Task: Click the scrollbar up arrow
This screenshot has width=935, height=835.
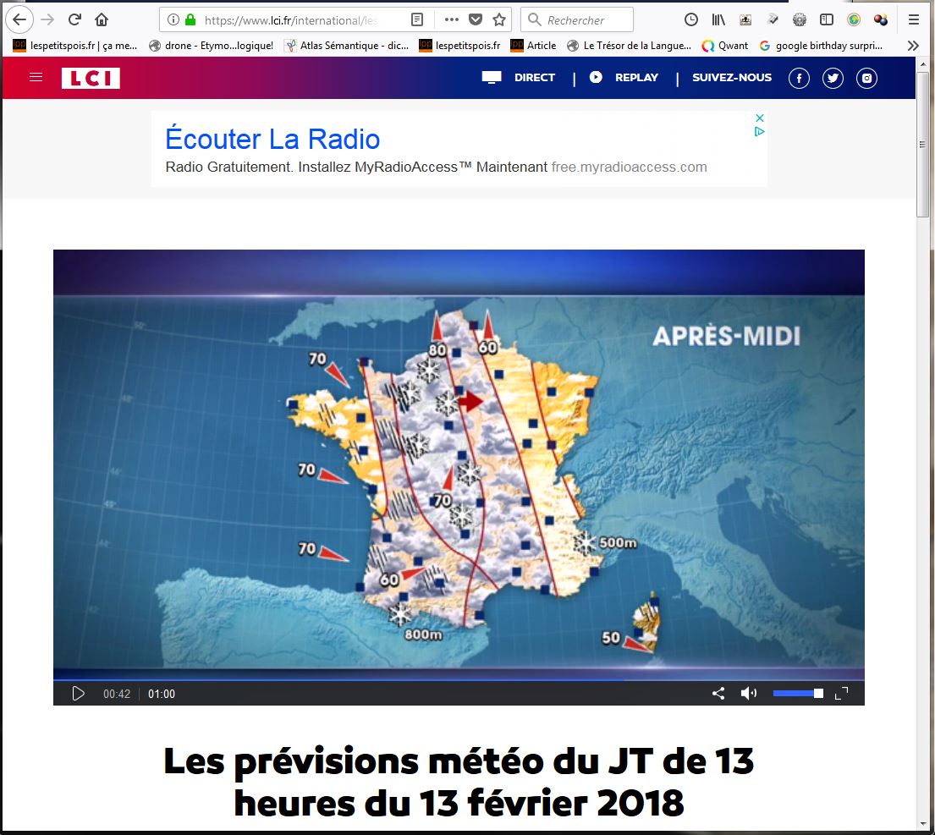Action: coord(922,63)
